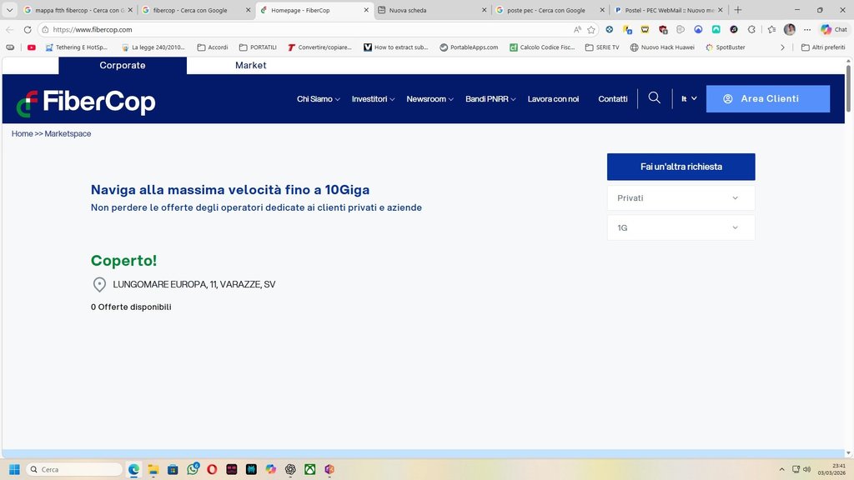
Task: Expand the Chi Siamo menu
Action: [318, 98]
